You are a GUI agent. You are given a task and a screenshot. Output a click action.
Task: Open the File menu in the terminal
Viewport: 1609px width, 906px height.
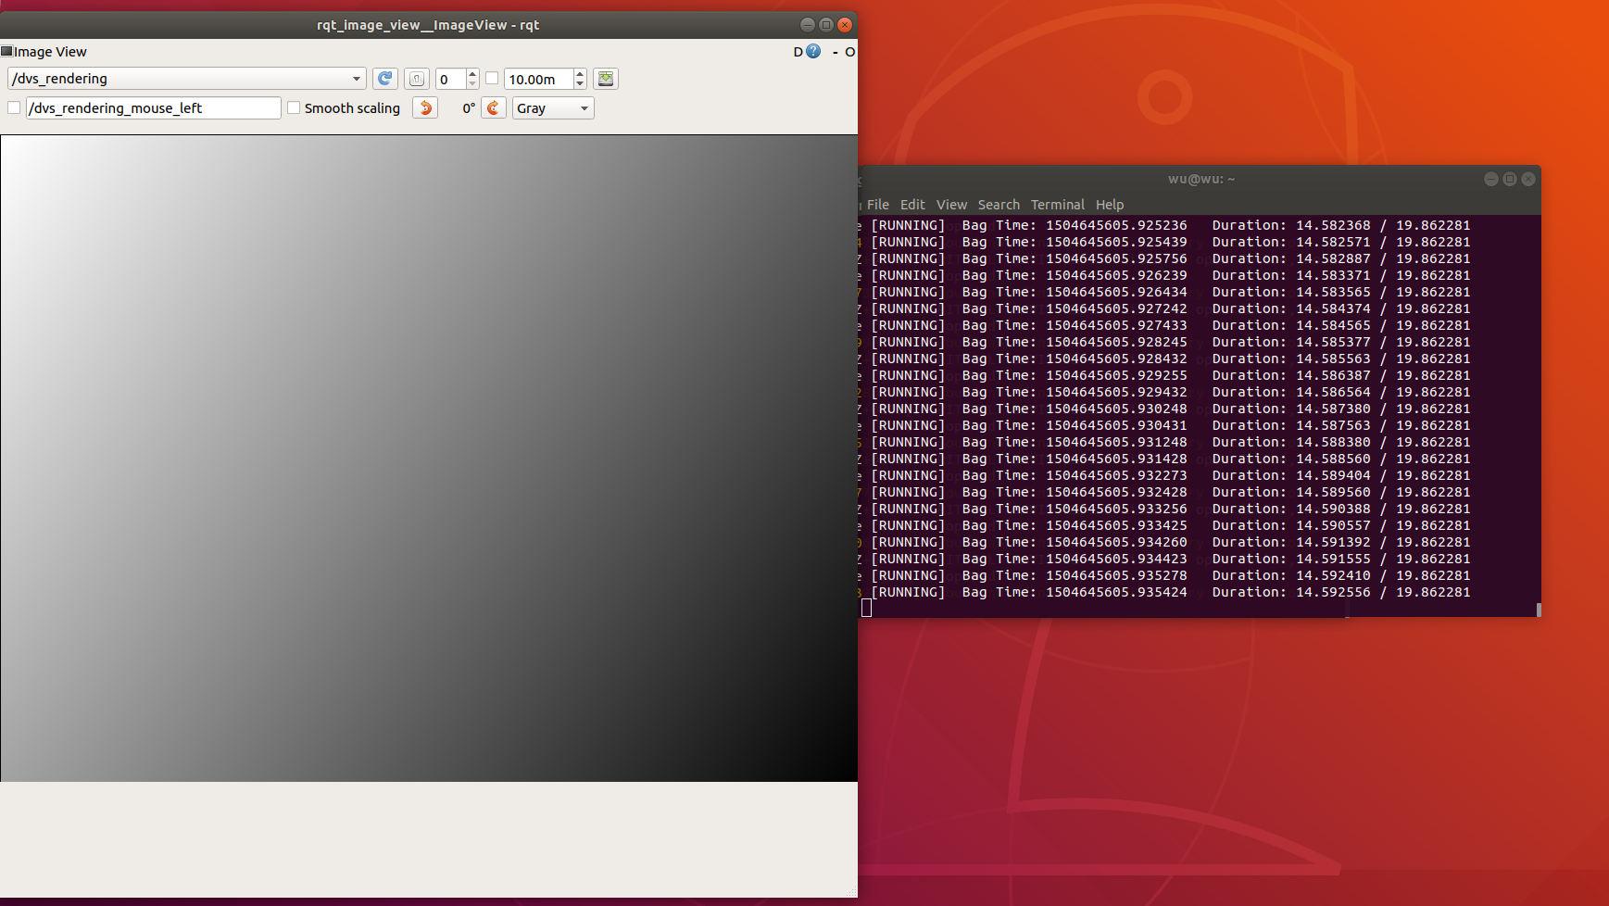tap(877, 205)
